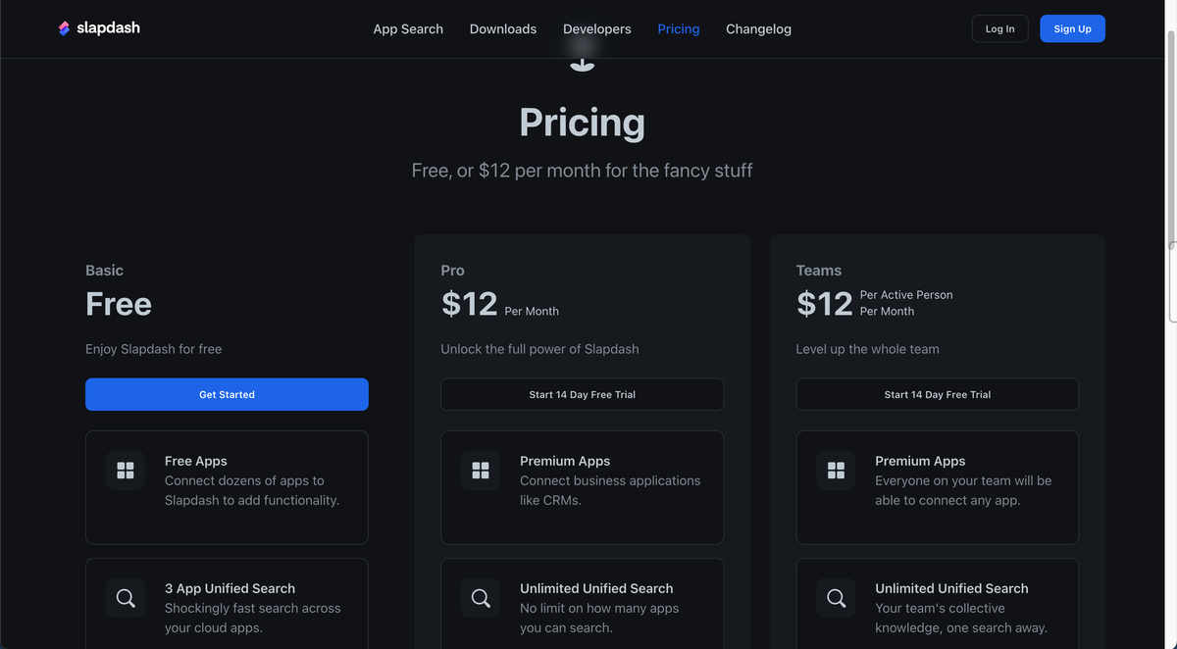Image resolution: width=1177 pixels, height=649 pixels.
Task: Click the Slapdash logo icon
Action: pyautogui.click(x=64, y=28)
